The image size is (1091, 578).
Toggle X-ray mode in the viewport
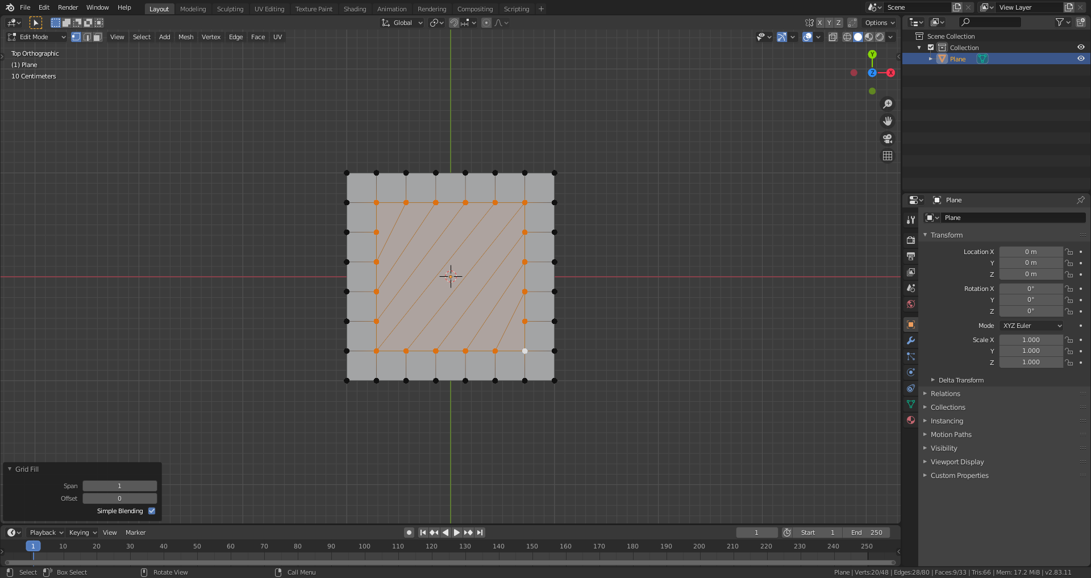(833, 37)
